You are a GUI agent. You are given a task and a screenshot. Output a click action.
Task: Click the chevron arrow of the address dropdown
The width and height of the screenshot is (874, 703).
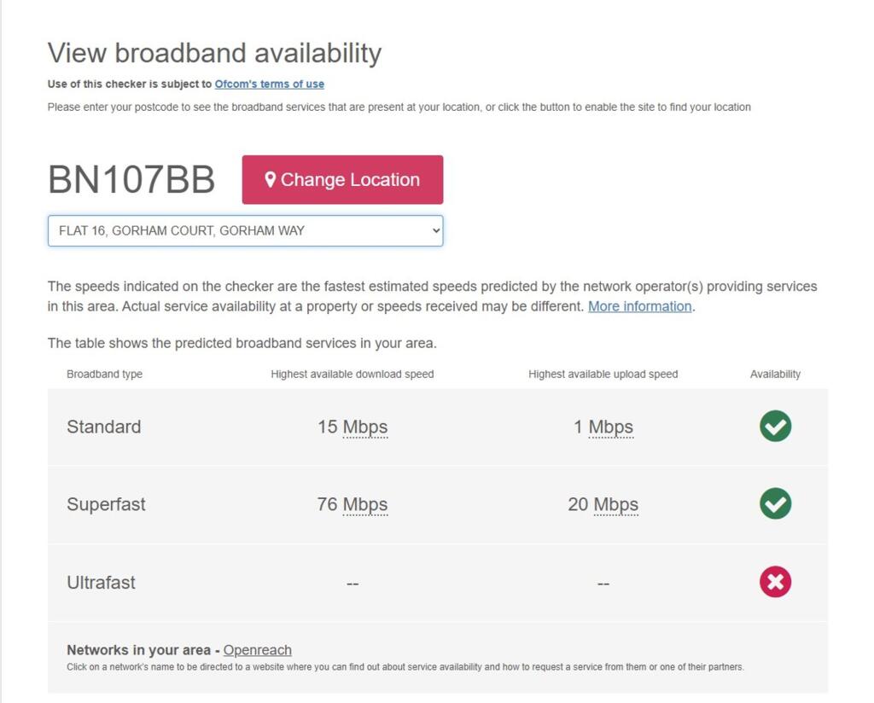click(435, 231)
